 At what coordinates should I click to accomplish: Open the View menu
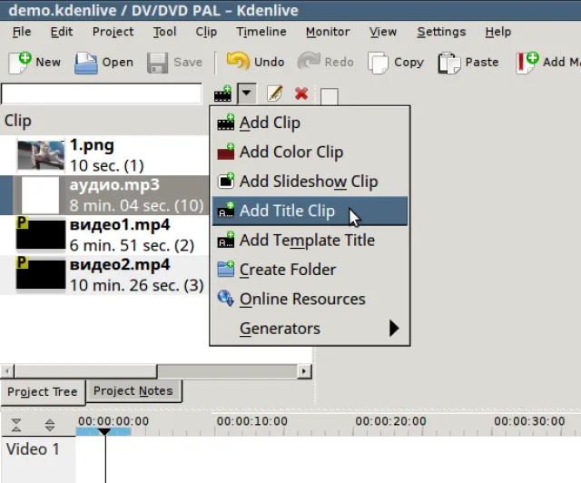click(x=383, y=32)
